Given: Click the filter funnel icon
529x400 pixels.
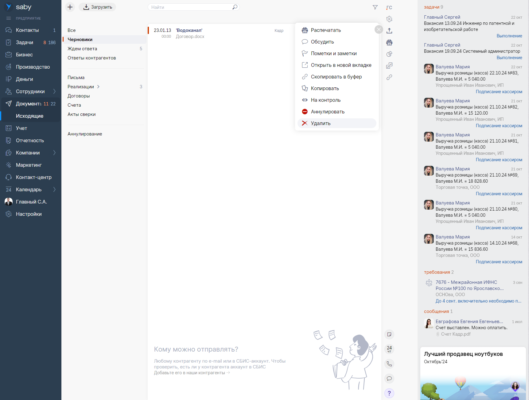Looking at the screenshot, I should [375, 7].
